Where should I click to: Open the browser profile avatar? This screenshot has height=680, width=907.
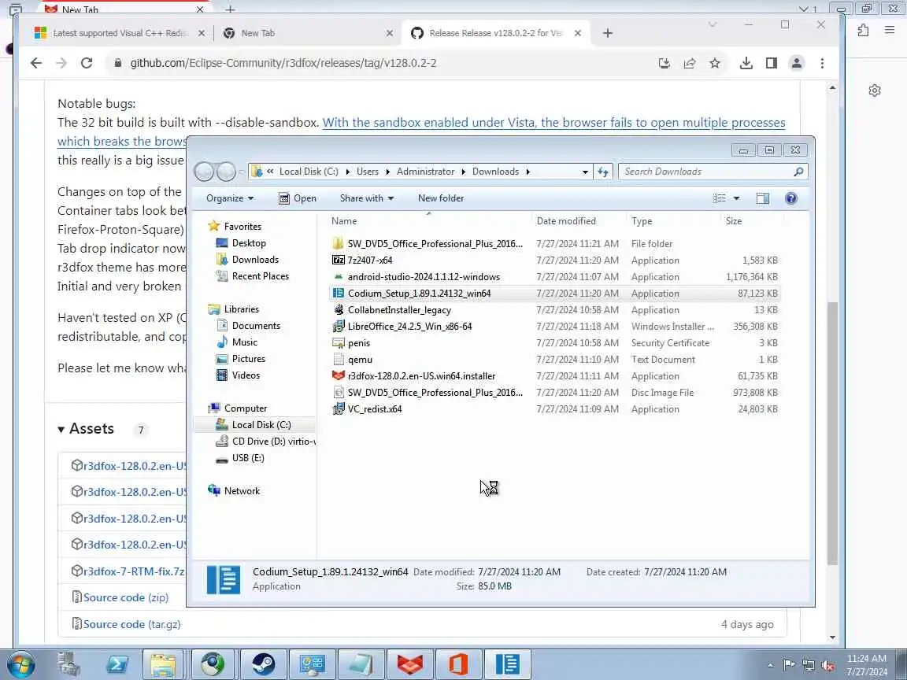(797, 63)
